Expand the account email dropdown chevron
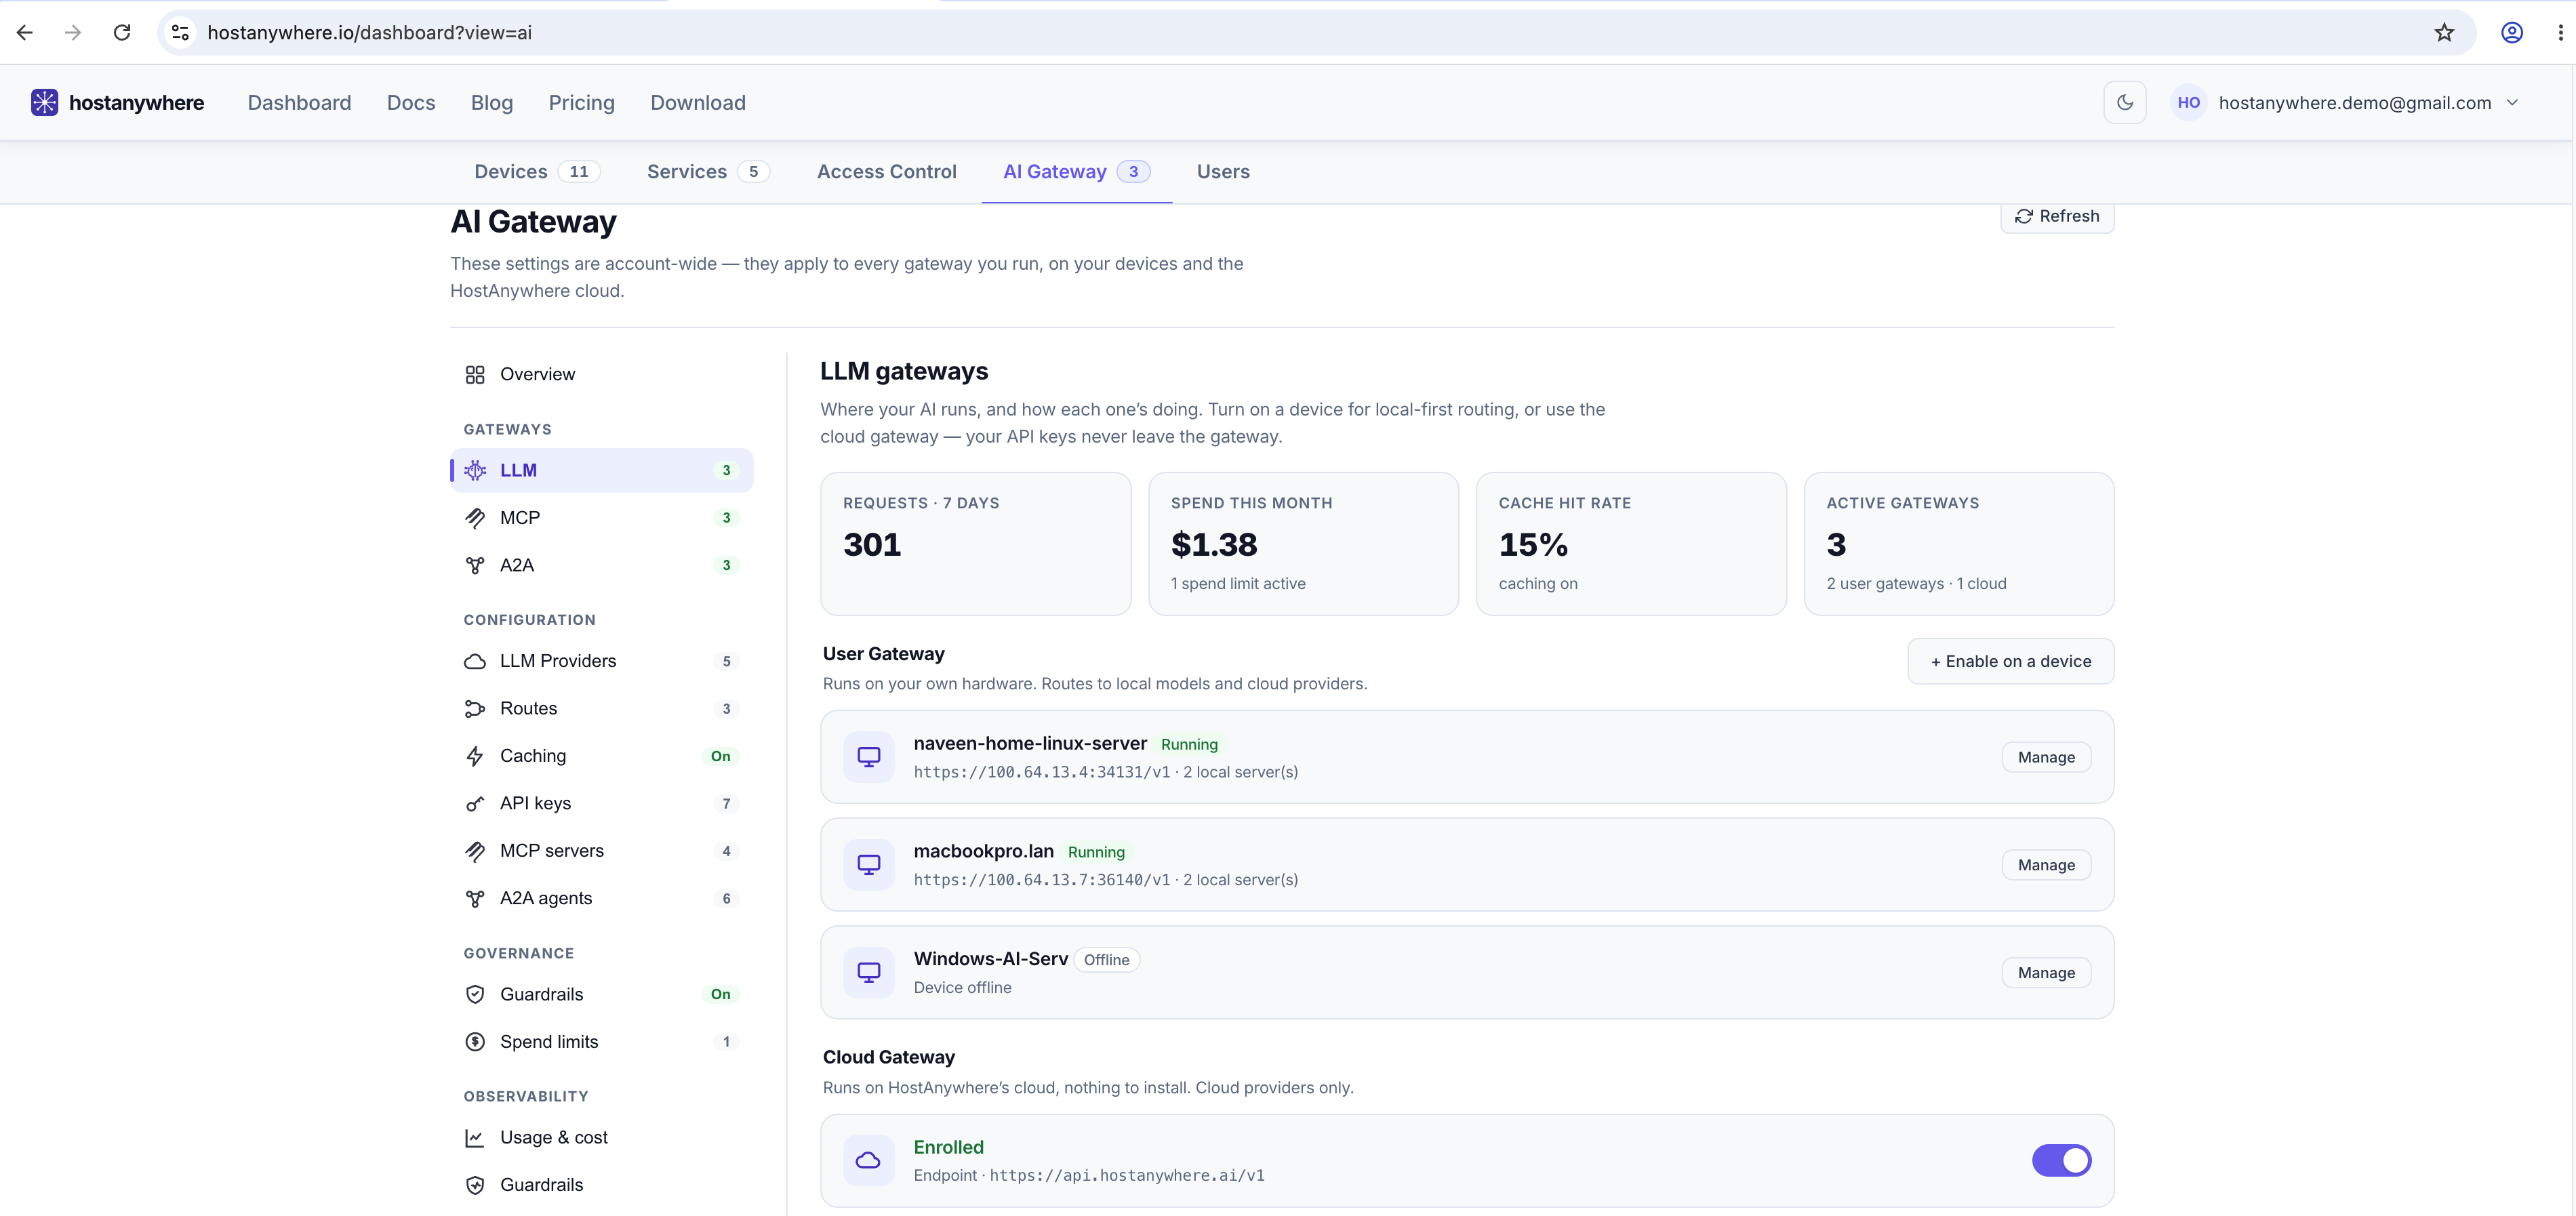Screen dimensions: 2576x1216 (x=2512, y=102)
